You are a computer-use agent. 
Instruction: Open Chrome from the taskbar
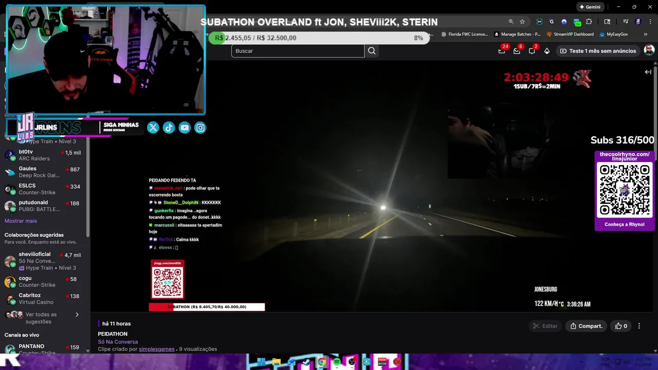322,362
